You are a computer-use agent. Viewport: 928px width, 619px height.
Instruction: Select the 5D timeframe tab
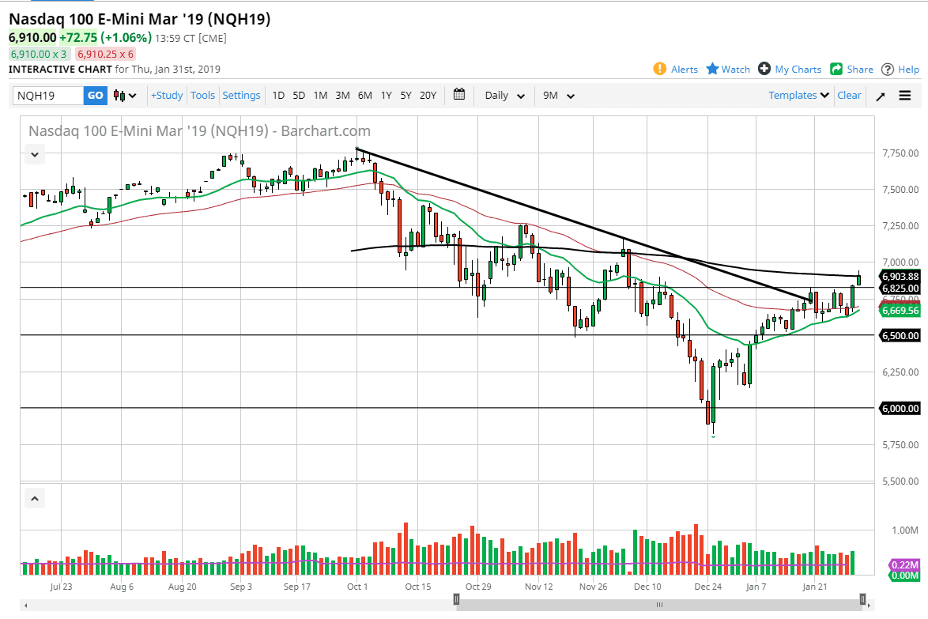point(299,95)
